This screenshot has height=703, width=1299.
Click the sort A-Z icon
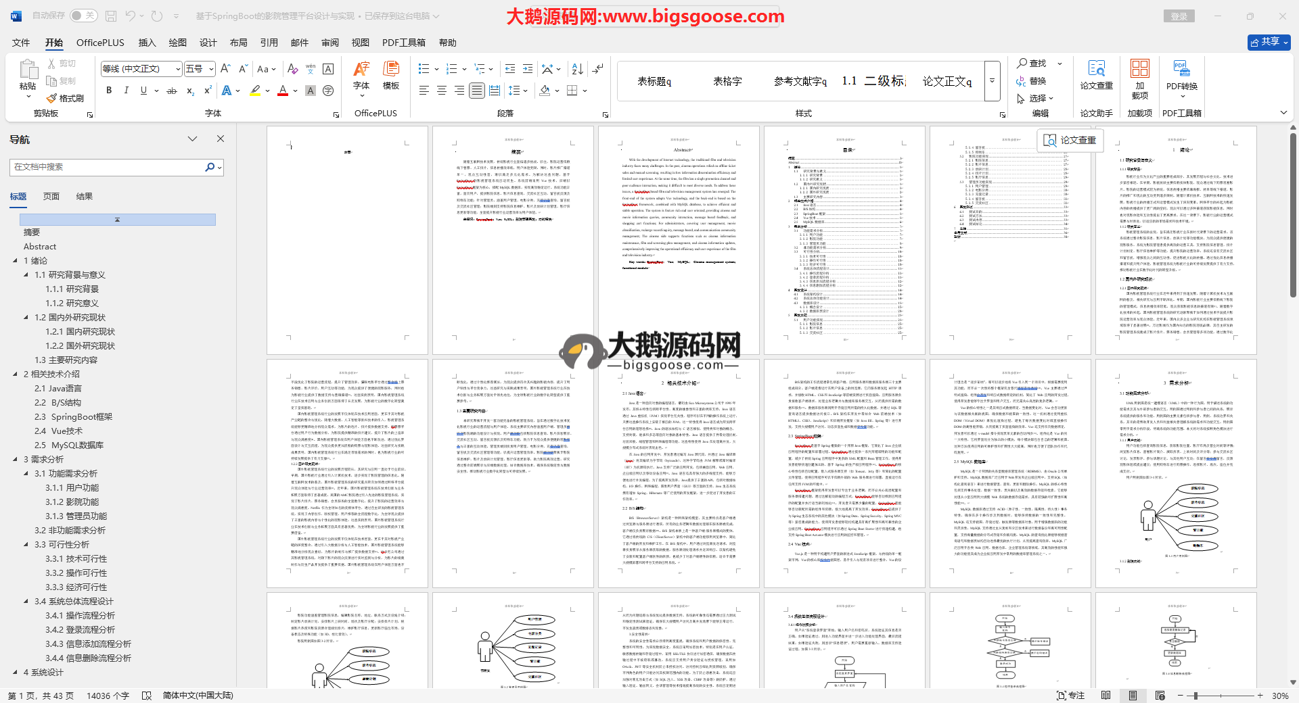pyautogui.click(x=577, y=69)
